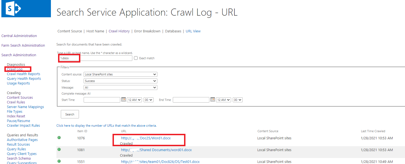Switch to the URL View tab
Image resolution: width=405 pixels, height=164 pixels.
pos(193,31)
